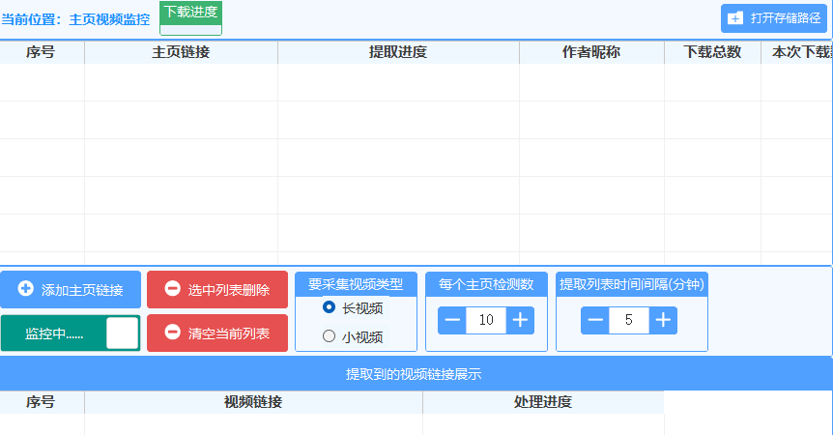The image size is (833, 435).
Task: Switch to the 下载进度 tab
Action: [190, 13]
